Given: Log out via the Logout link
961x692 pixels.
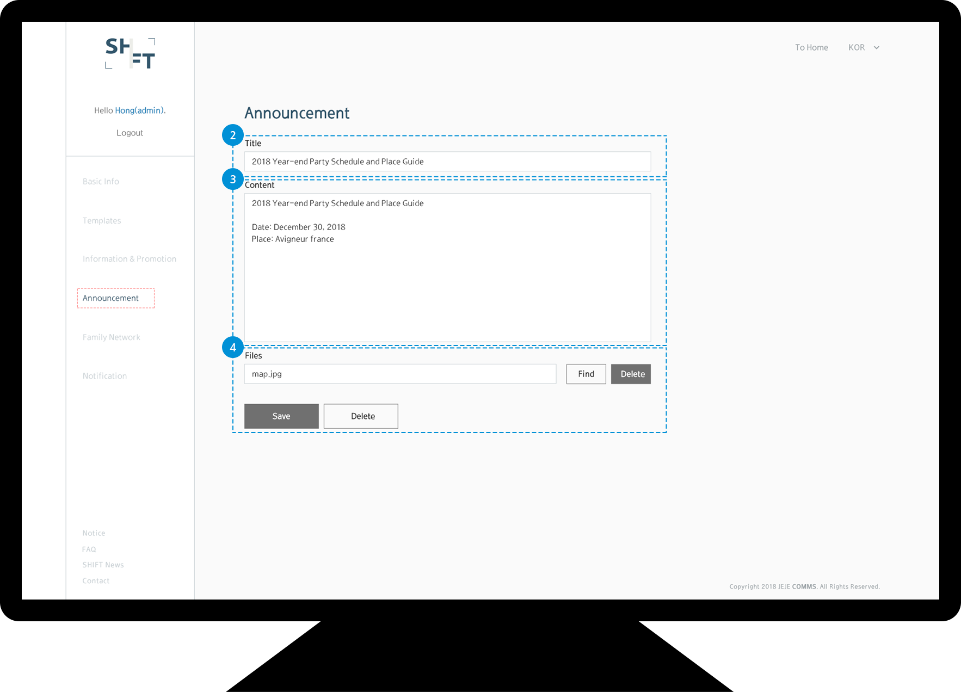Looking at the screenshot, I should click(x=130, y=133).
